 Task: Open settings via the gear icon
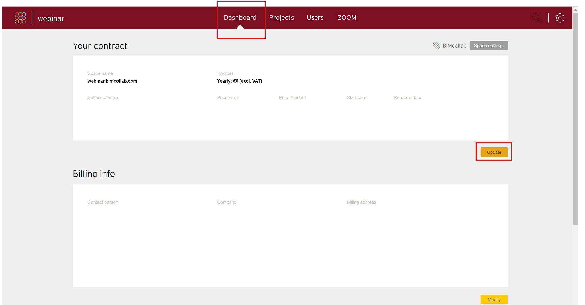pos(560,18)
